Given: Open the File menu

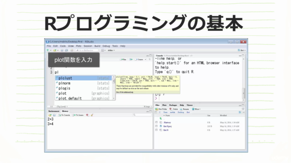Looking at the screenshot, I should (49, 46).
